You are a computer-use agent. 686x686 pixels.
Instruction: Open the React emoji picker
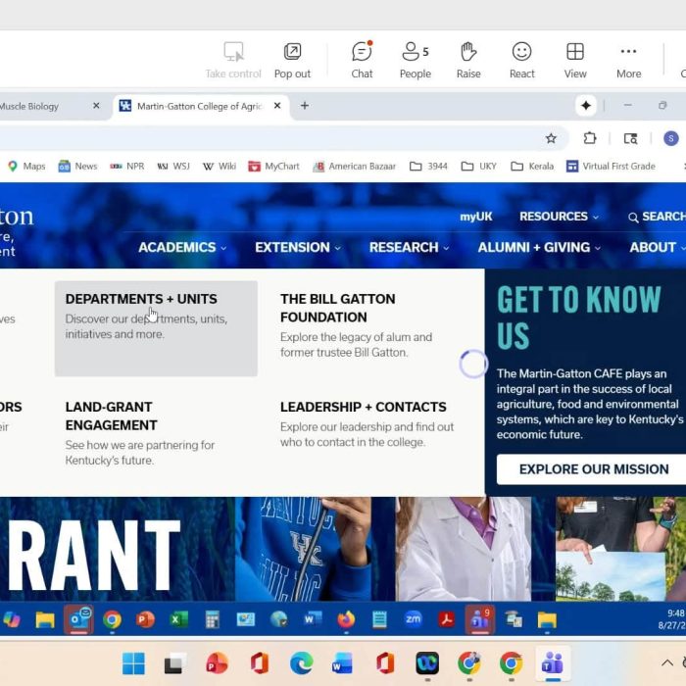click(x=522, y=61)
